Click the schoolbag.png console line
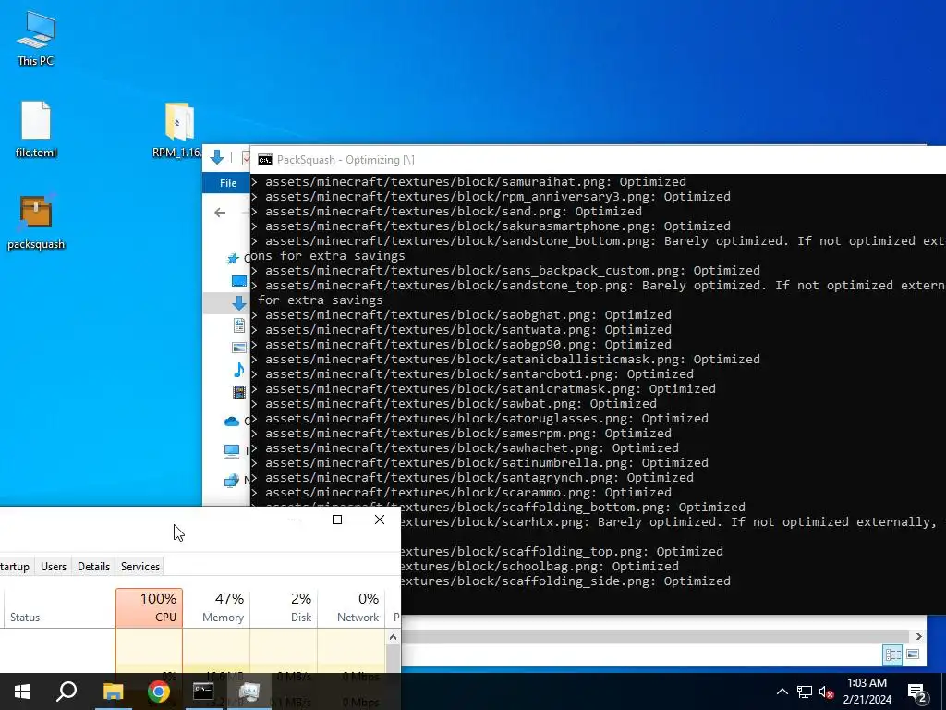The width and height of the screenshot is (946, 710). pos(540,567)
